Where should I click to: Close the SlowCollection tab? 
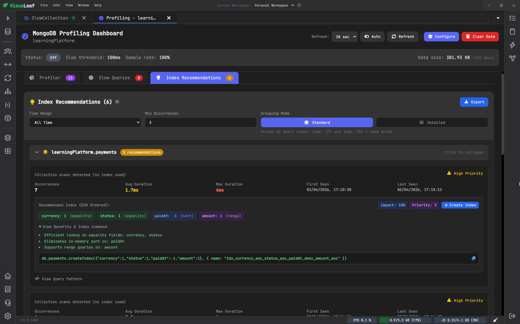point(84,18)
